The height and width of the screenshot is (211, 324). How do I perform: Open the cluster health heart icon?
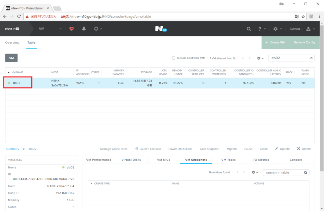72,29
